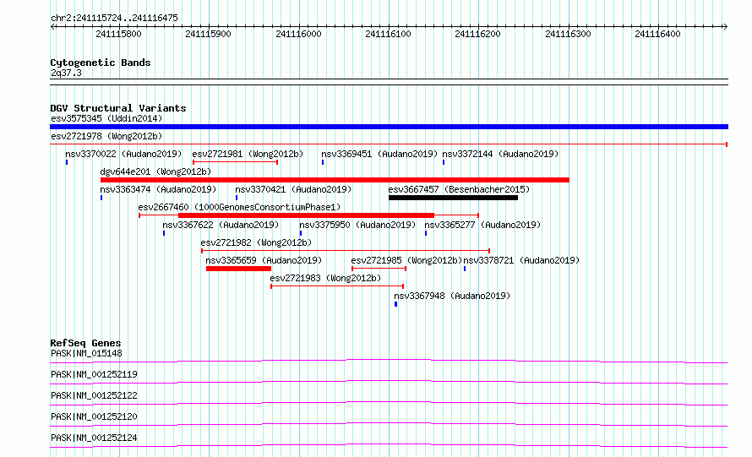Click the esv3575345 blue variant bar
The image size is (752, 457).
coord(389,127)
